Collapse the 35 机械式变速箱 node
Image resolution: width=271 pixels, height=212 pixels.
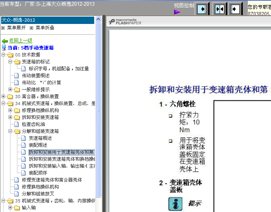tap(3, 200)
